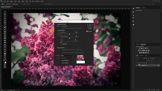The width and height of the screenshot is (162, 91).
Task: Click the Color Intensity slider handle
Action: (x=69, y=38)
